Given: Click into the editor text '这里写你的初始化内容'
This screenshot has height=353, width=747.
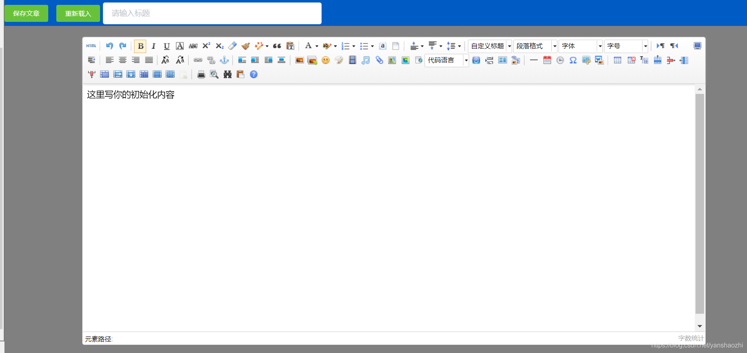Looking at the screenshot, I should (x=130, y=95).
